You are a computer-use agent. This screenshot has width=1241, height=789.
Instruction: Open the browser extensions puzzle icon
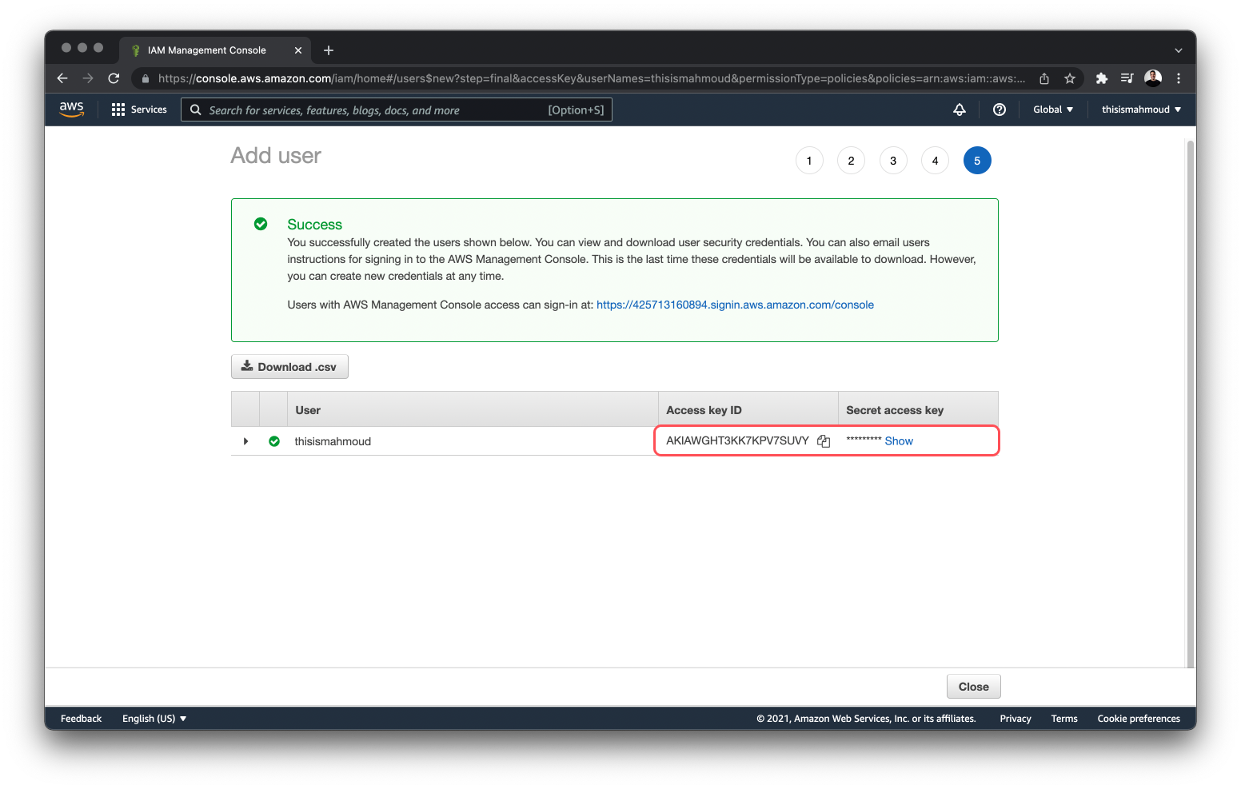(x=1101, y=78)
